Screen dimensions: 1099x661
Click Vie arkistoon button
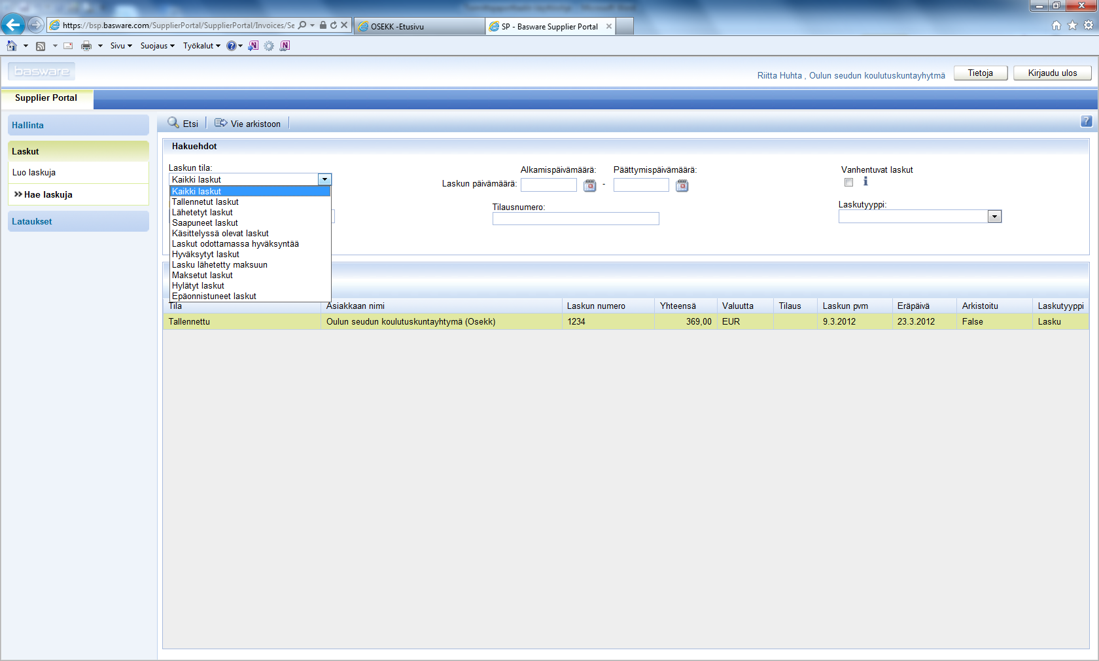pyautogui.click(x=248, y=123)
